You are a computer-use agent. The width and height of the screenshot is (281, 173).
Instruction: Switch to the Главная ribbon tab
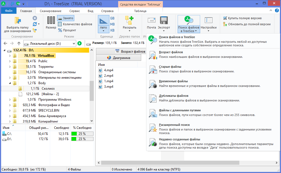pos(26,11)
